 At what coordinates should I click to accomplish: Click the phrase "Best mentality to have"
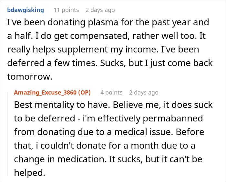pyautogui.click(x=63, y=105)
